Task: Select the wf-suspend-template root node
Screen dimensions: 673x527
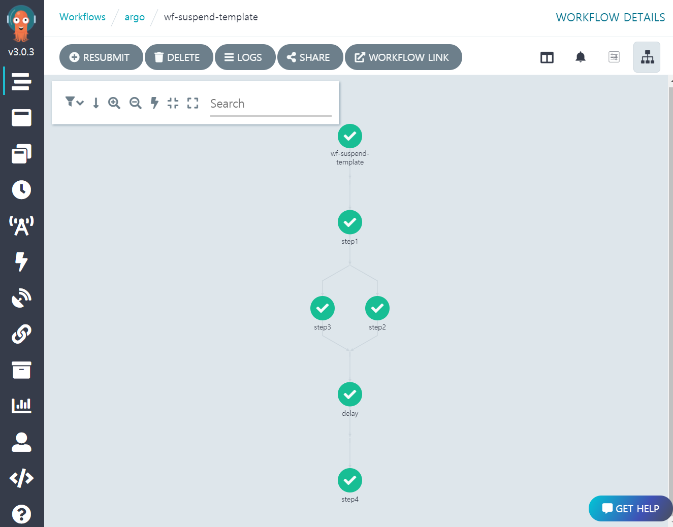Action: click(350, 136)
